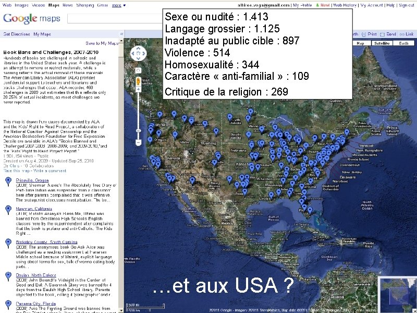Collapse the left panel with double arrow
Image resolution: width=417 pixels, height=313 pixels.
[x=121, y=34]
